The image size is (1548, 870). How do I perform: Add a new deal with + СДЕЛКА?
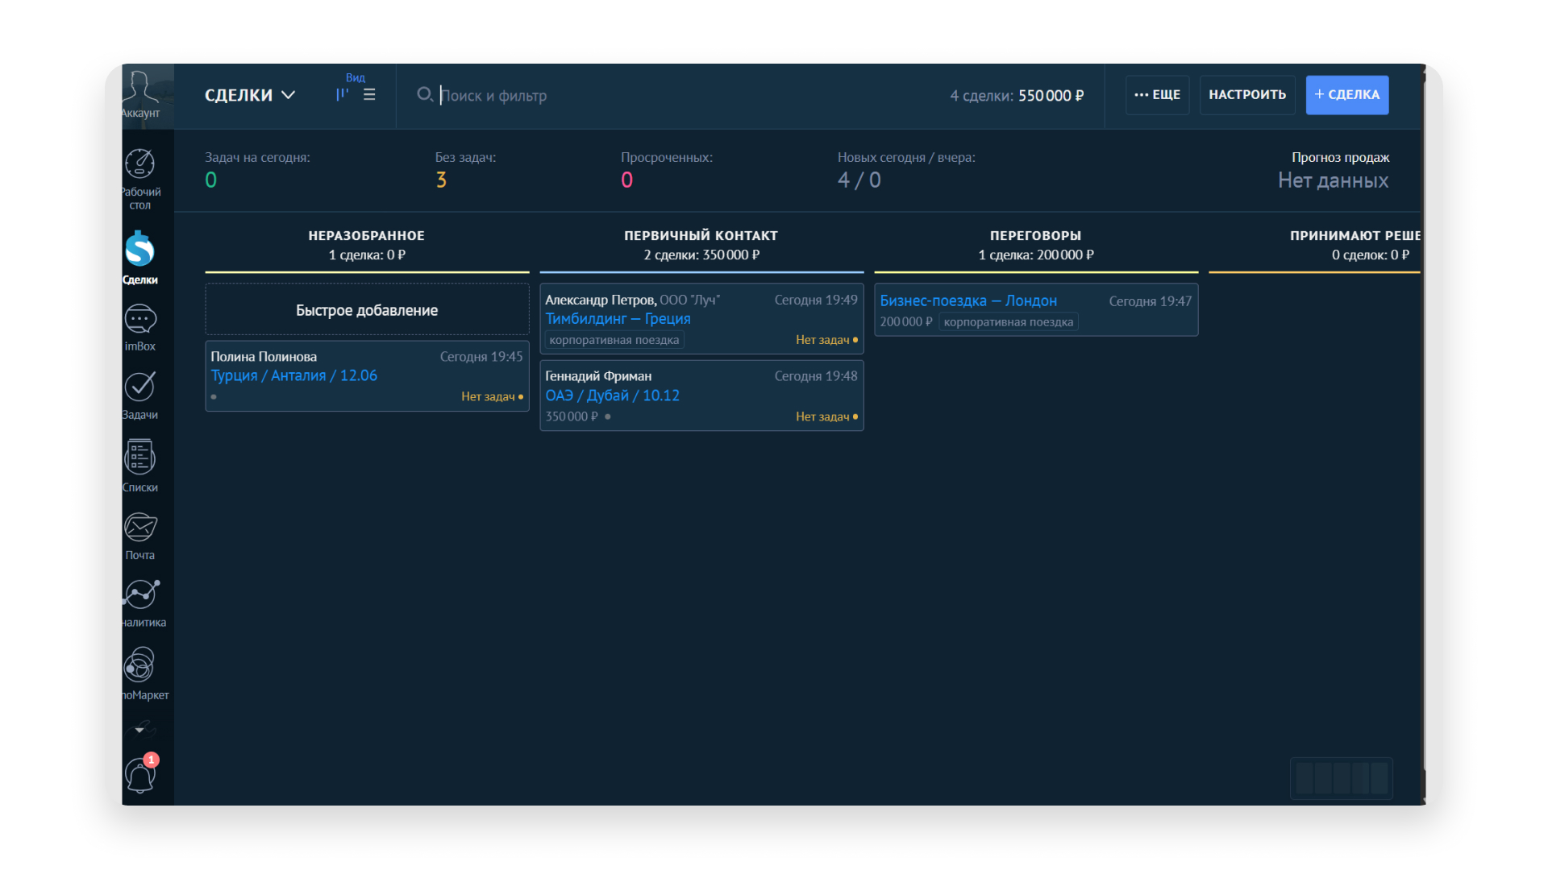pos(1346,95)
